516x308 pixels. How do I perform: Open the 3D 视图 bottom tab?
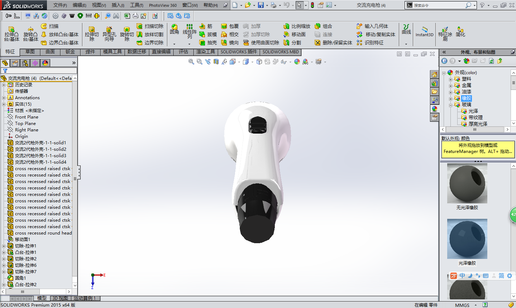tap(60, 298)
